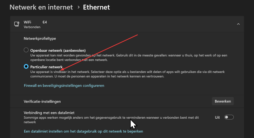Viewport: 254px width, 138px height.
Task: Click the Verbinding met een datalimiet heading
Action: pyautogui.click(x=49, y=113)
